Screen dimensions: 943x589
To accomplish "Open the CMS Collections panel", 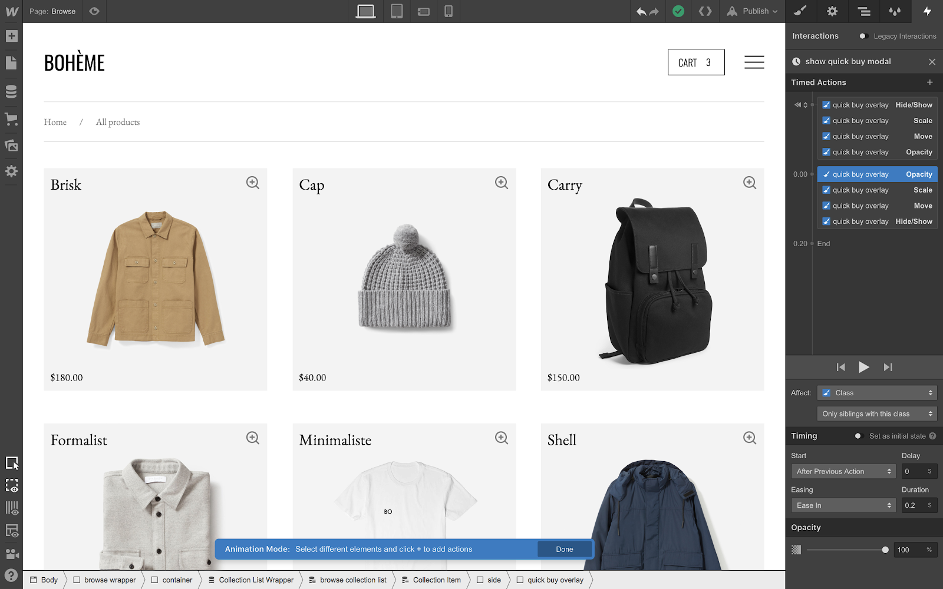I will point(11,91).
